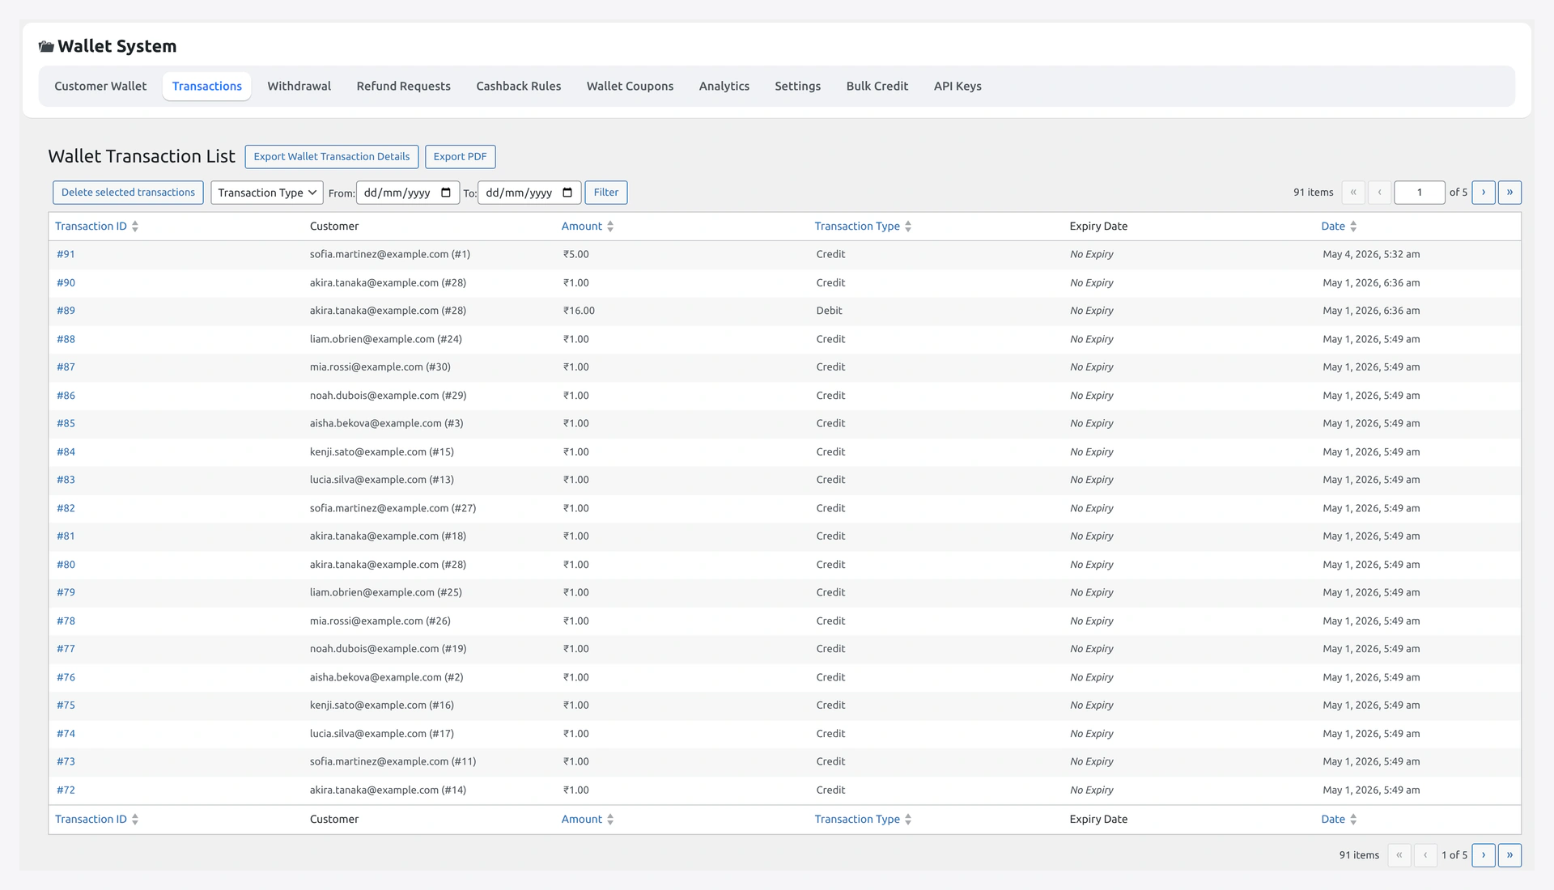Open the Refund Requests tab
This screenshot has height=890, width=1554.
coord(404,87)
